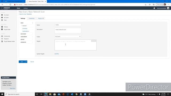Open the browser menu ellipsis
This screenshot has width=171, height=96.
pyautogui.click(x=169, y=5)
